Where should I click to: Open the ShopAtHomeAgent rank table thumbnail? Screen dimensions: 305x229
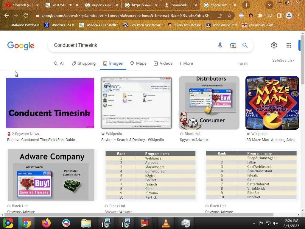tap(251, 175)
